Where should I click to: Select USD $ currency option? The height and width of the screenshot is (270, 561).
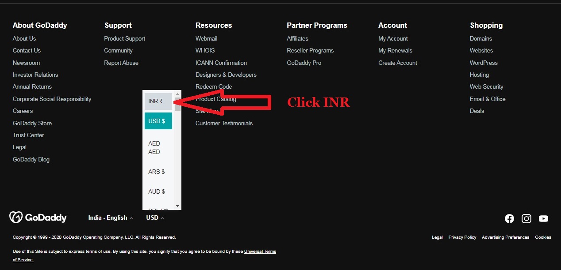coord(158,121)
